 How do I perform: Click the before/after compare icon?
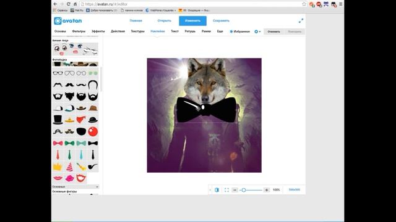[x=217, y=190]
